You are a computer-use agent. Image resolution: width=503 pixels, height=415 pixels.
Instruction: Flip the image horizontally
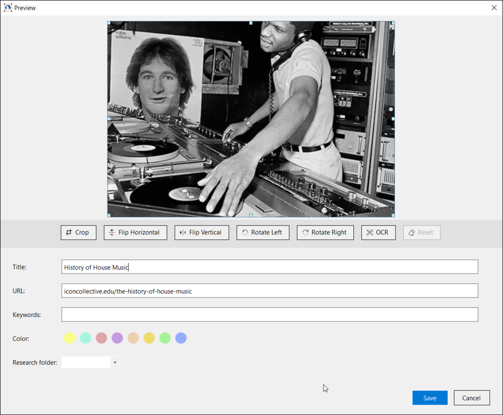pyautogui.click(x=135, y=233)
